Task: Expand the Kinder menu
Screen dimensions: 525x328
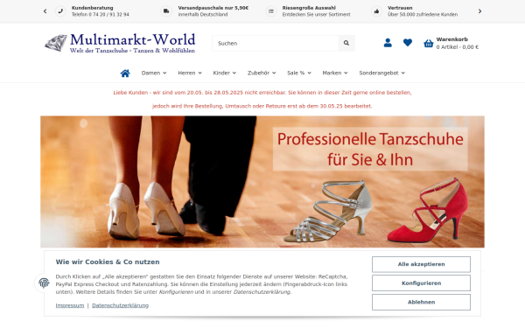Action: coord(225,73)
